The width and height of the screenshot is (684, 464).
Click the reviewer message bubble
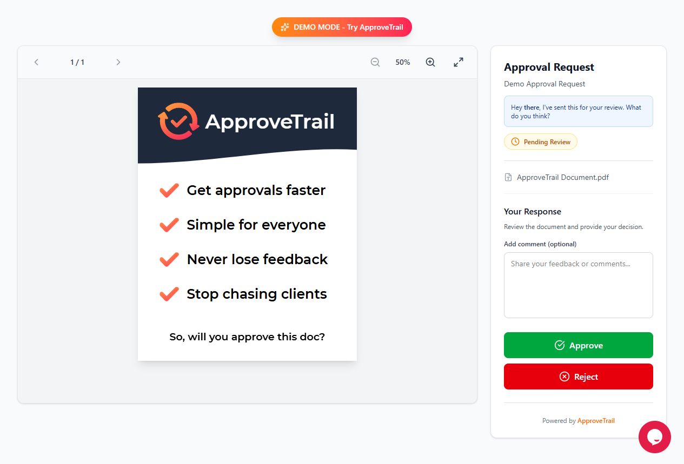[x=579, y=111]
